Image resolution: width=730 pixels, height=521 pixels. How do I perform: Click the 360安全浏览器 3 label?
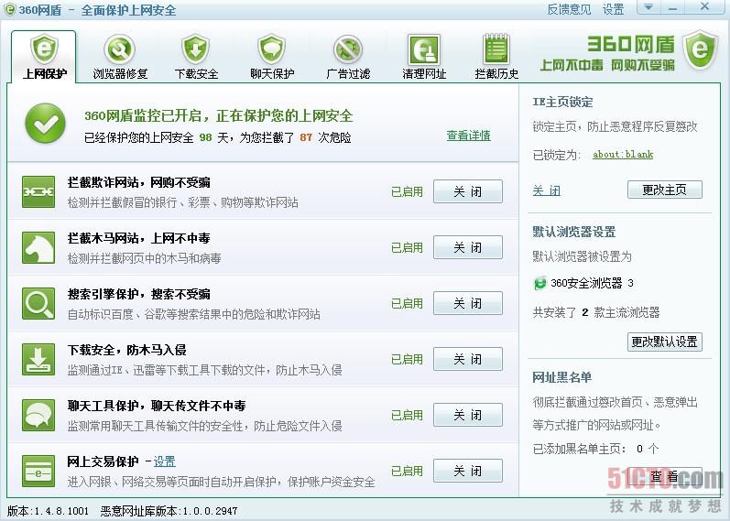coord(592,283)
